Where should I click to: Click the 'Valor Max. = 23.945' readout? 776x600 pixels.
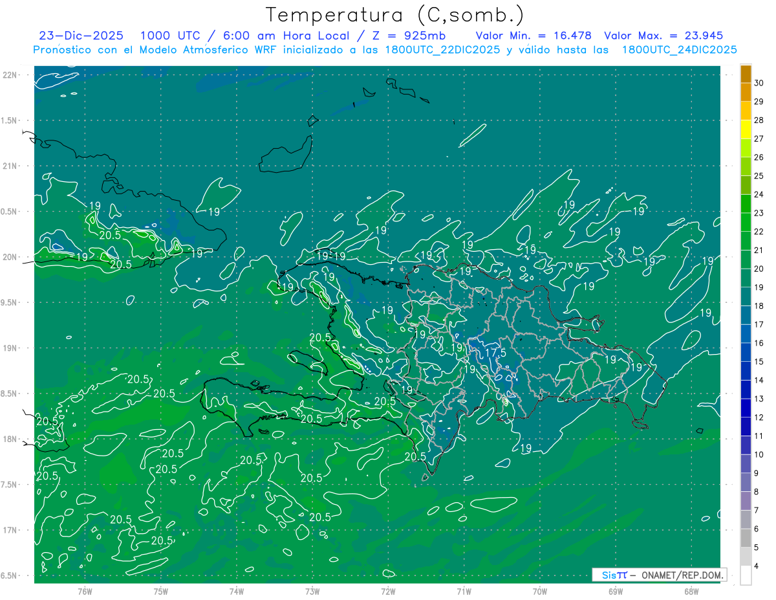[x=663, y=36]
